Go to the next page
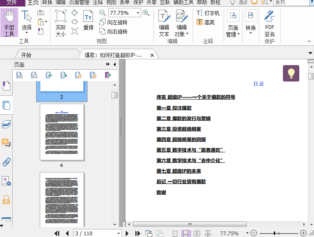The image size is (314, 237). click(127, 233)
